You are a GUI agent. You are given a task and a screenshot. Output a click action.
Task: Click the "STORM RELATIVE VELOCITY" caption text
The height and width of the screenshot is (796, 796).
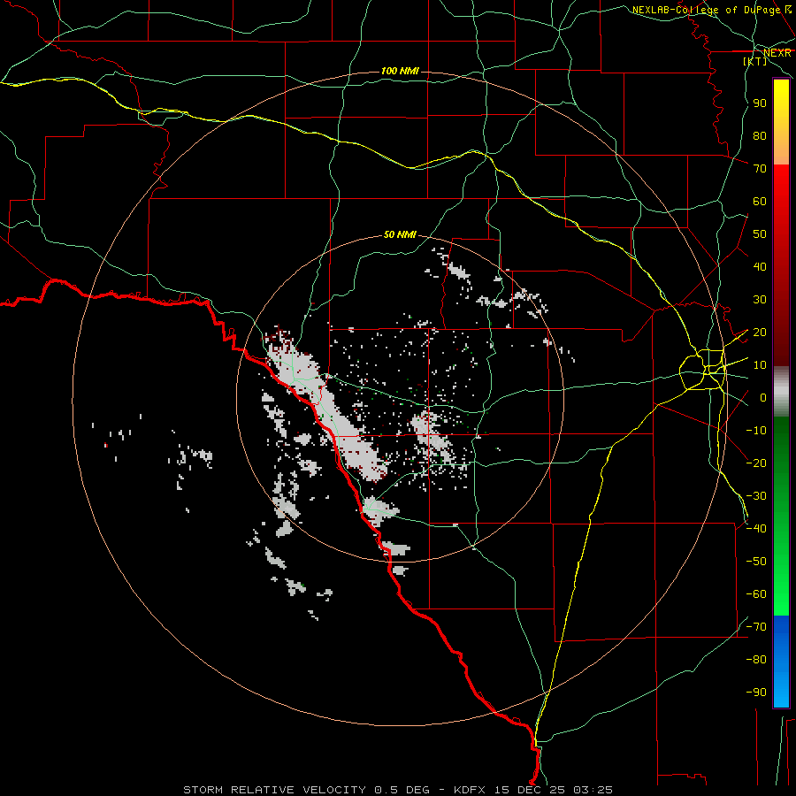coord(274,790)
